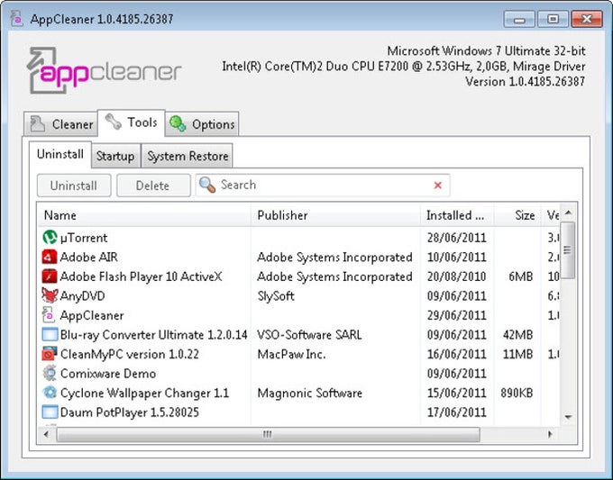Click the horizontal scrollbar thumb

(x=268, y=434)
